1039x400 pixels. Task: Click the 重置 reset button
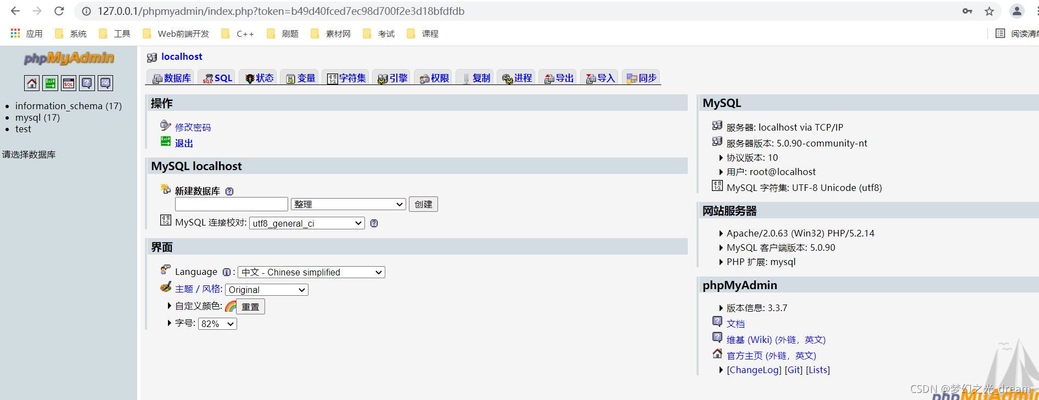pyautogui.click(x=250, y=307)
